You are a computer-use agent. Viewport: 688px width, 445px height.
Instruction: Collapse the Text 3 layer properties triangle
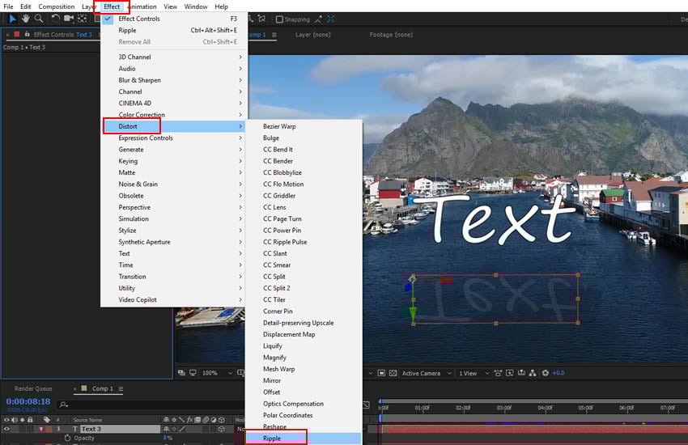[x=42, y=429]
